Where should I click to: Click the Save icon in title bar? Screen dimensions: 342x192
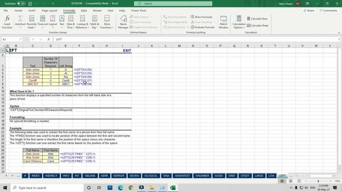tap(30, 4)
